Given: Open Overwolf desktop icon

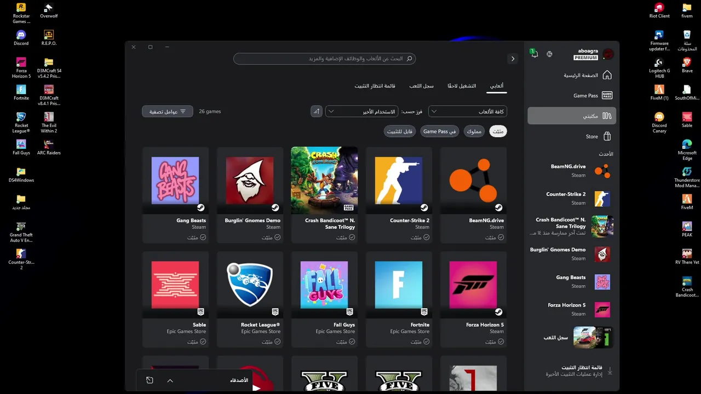Looking at the screenshot, I should coord(49,10).
